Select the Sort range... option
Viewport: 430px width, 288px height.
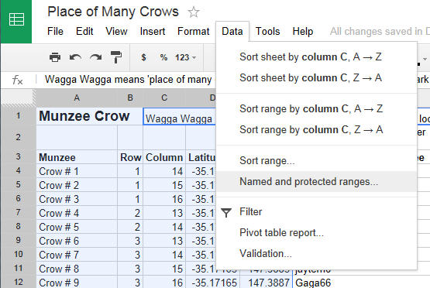click(x=316, y=161)
